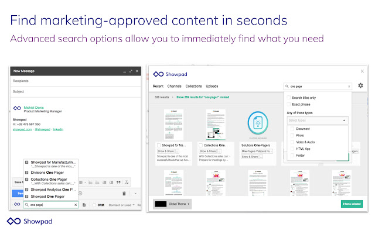Viewport: 375px width, 234px height.
Task: Click the indent less icon
Action: (104, 183)
